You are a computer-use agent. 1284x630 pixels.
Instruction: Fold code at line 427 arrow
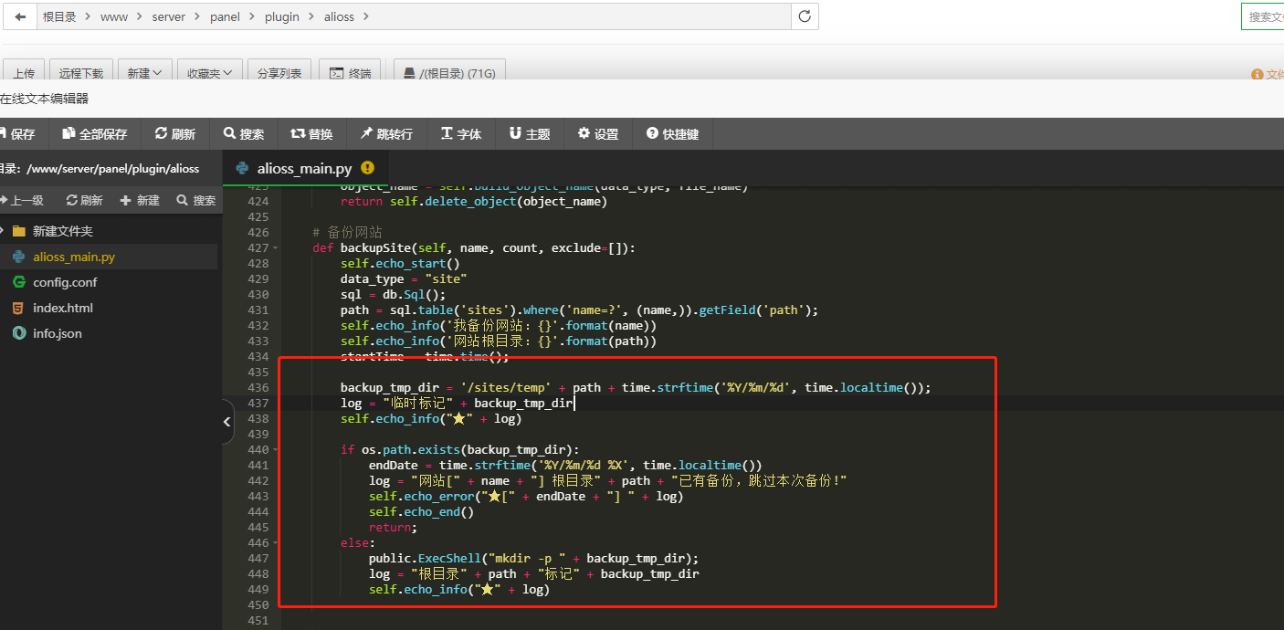click(277, 248)
